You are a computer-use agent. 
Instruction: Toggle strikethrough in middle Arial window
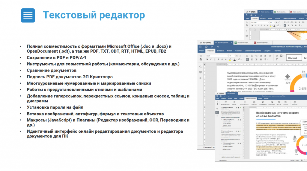tap(219, 59)
